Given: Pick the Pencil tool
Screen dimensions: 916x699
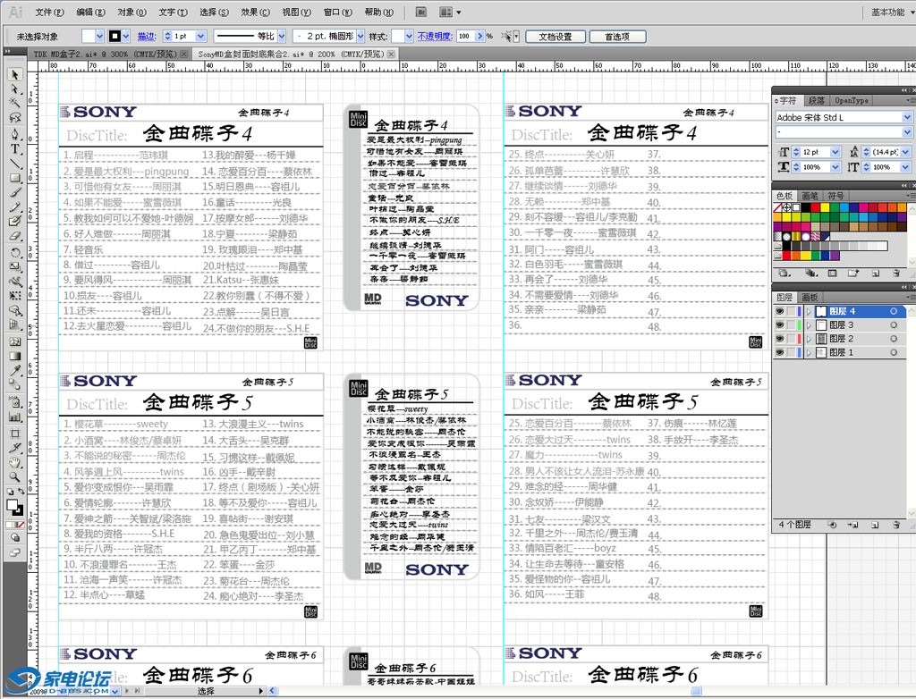Looking at the screenshot, I should coord(15,207).
